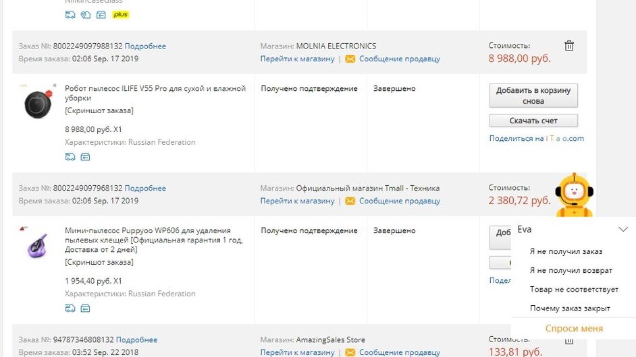Click 'Скачать счет' button
636x357 pixels.
pos(533,121)
